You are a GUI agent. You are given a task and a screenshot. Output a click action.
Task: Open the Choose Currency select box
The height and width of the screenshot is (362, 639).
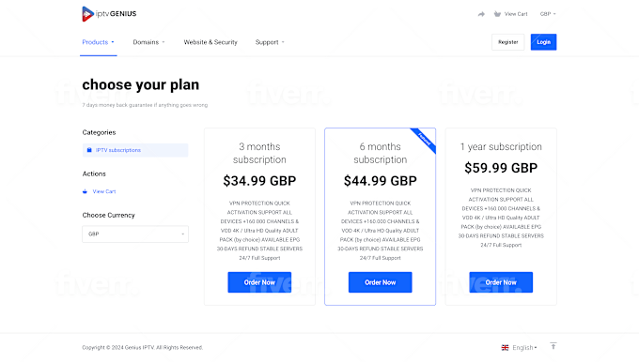pos(135,234)
